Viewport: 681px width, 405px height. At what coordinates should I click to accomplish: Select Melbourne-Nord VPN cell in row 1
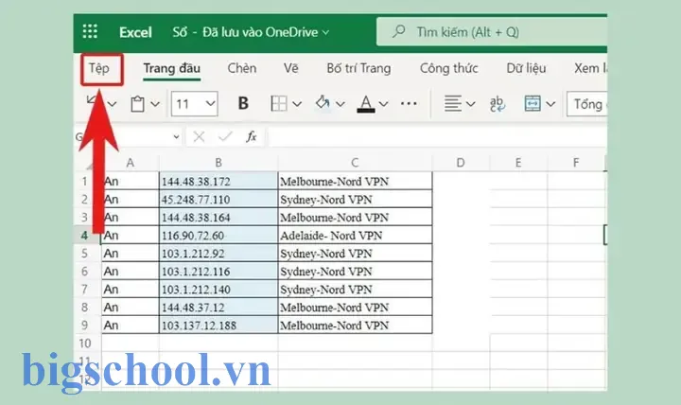[355, 181]
